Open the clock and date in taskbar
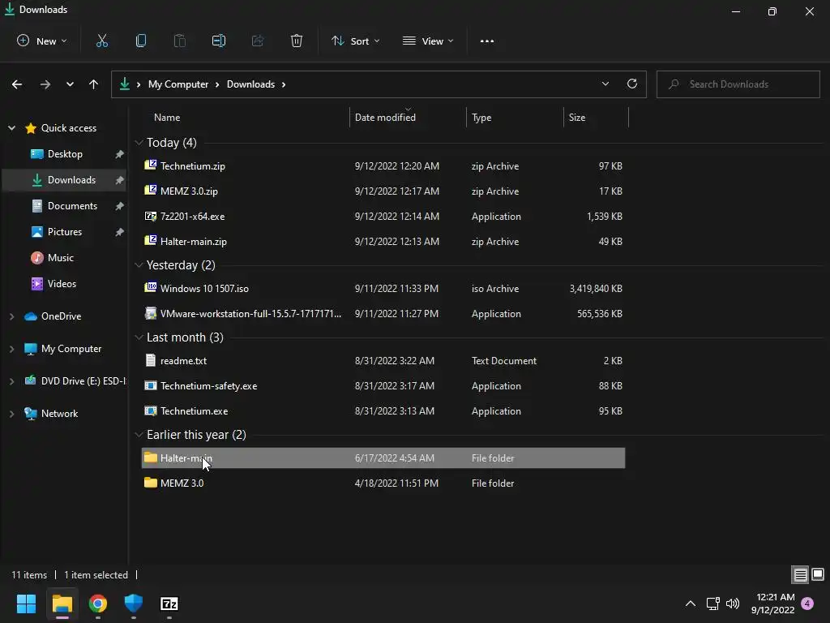The image size is (830, 623). click(772, 604)
